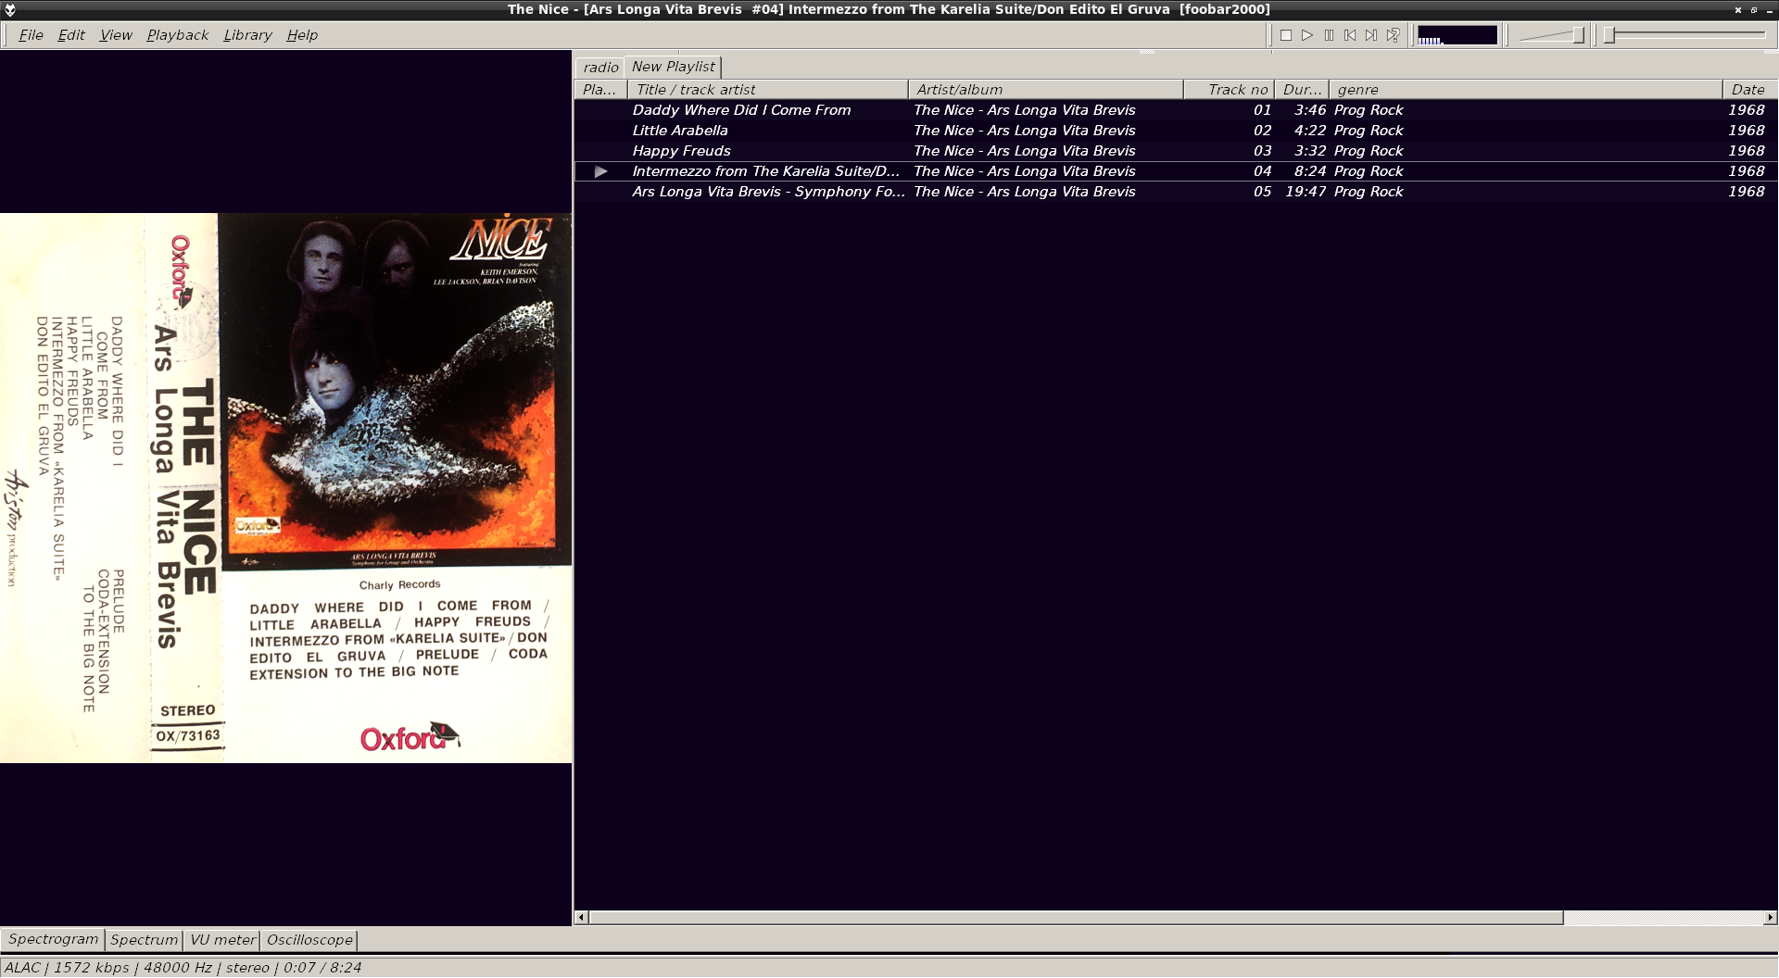The image size is (1779, 978).
Task: Play a random track
Action: [x=1393, y=35]
